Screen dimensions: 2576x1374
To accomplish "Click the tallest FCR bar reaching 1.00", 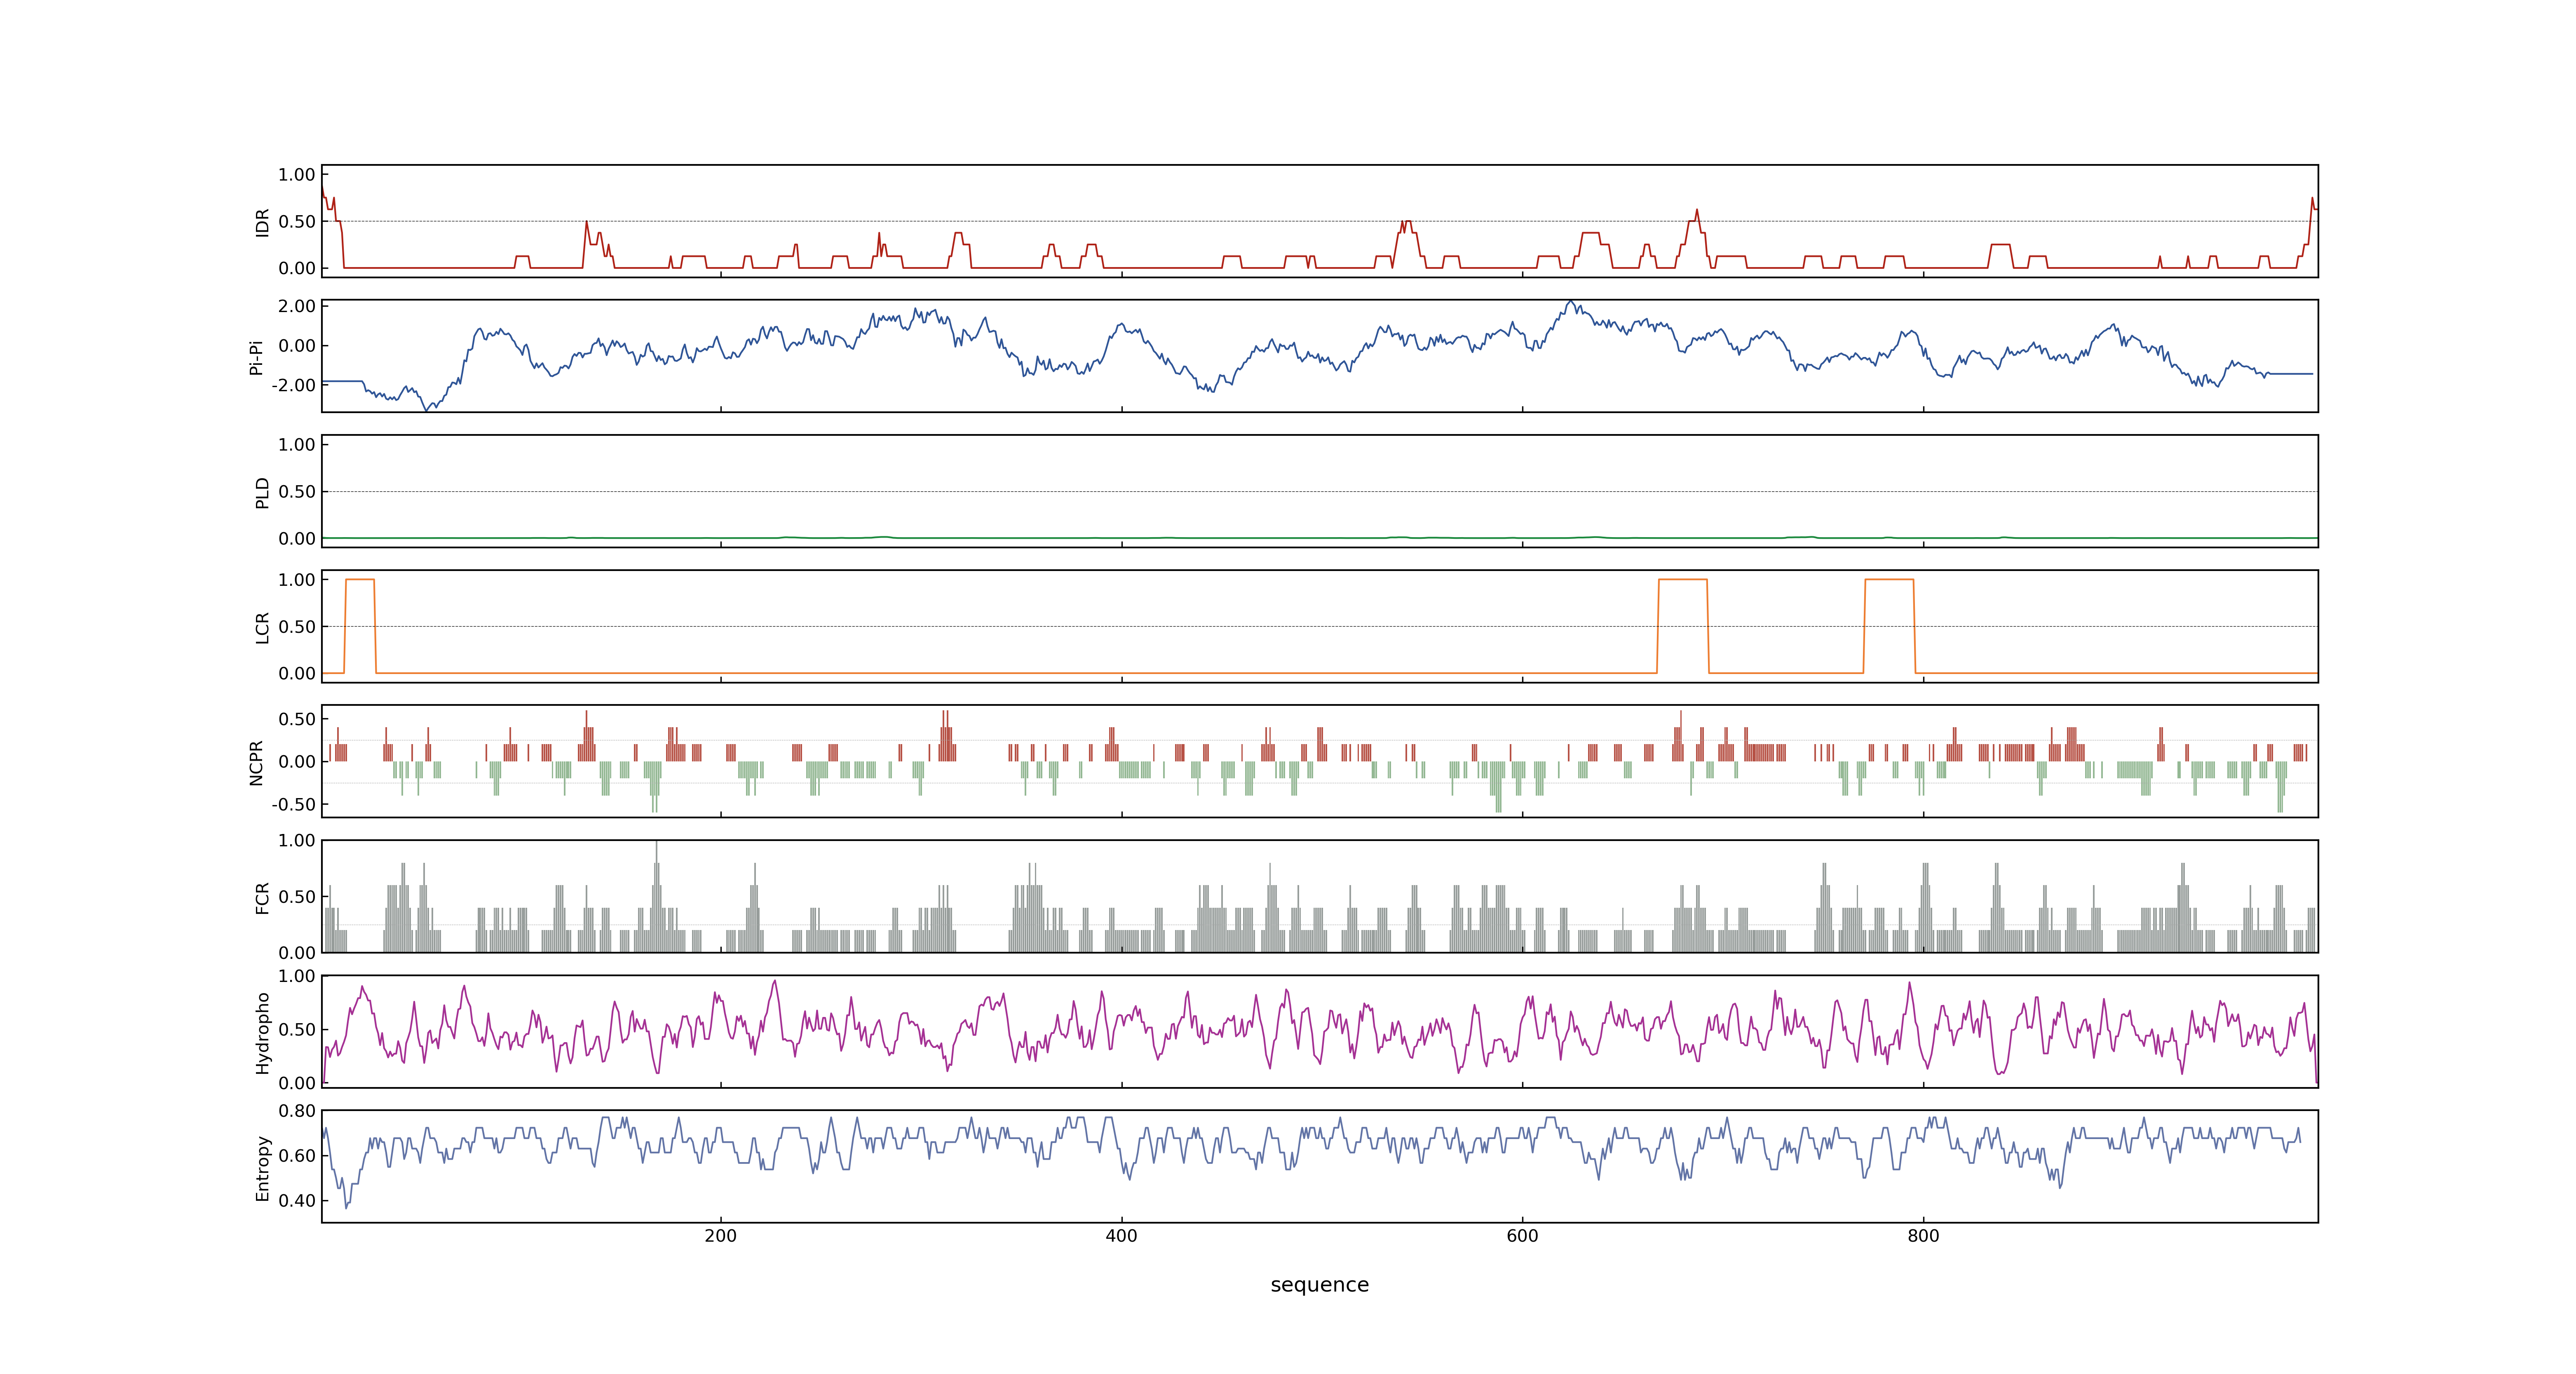I will (656, 897).
